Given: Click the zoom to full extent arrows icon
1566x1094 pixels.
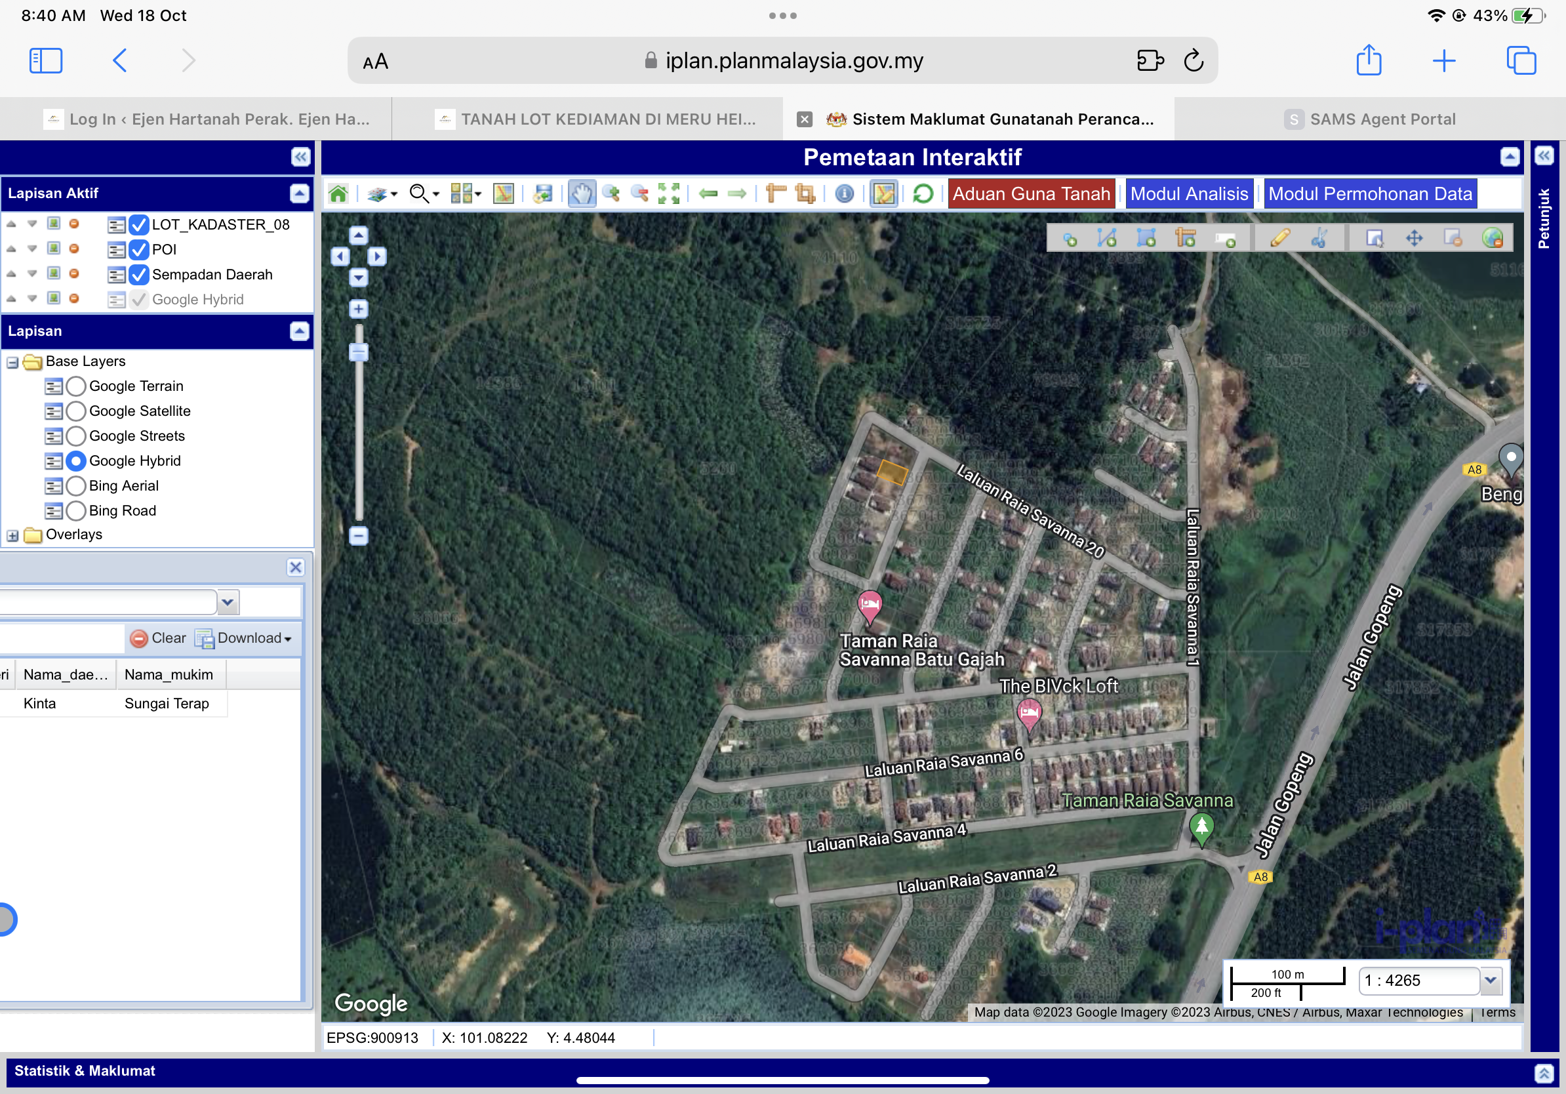Looking at the screenshot, I should pos(668,193).
